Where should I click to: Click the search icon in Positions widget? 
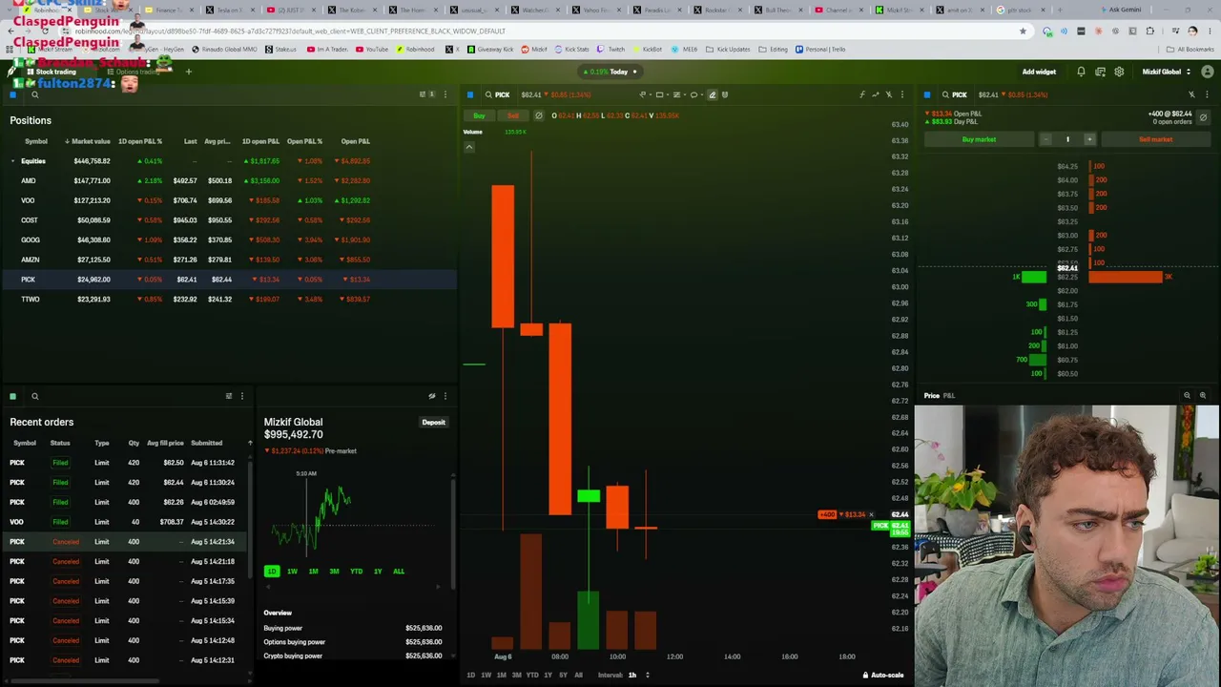coord(35,94)
